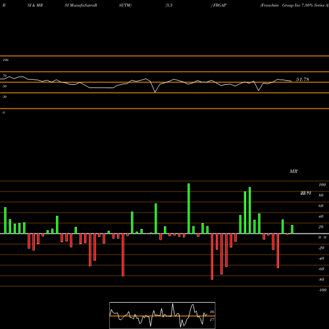This screenshot has height=329, width=329.
Task: Click the tallest green bar in MR histogram
Action: (x=189, y=209)
